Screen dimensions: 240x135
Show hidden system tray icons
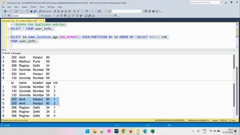point(193,131)
